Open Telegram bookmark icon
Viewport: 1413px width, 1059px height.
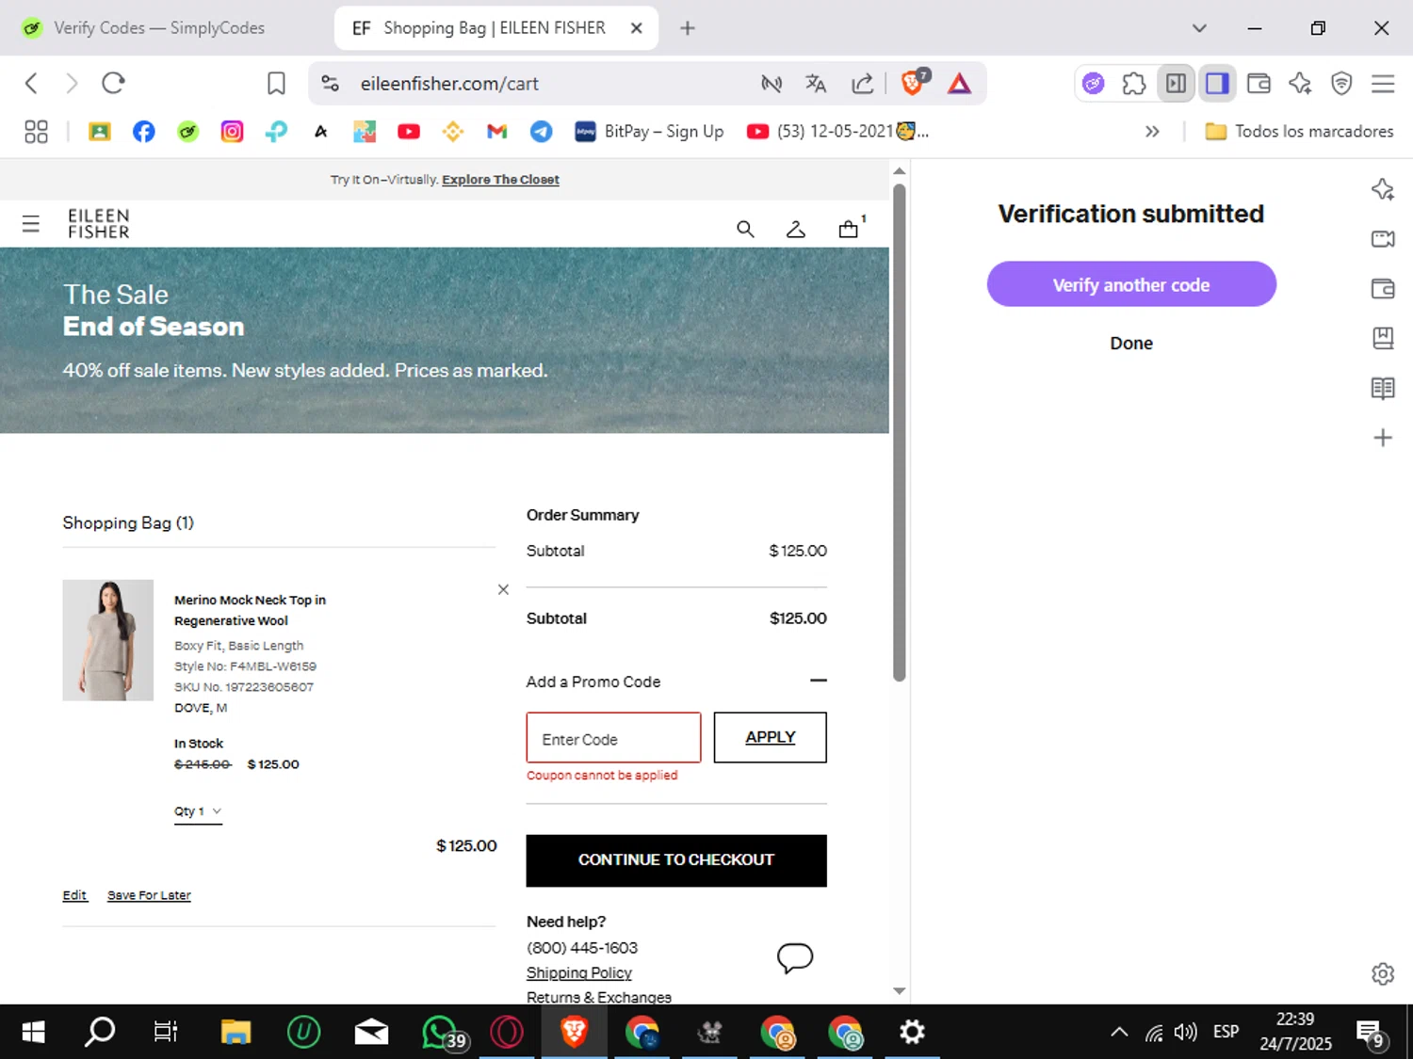coord(541,132)
